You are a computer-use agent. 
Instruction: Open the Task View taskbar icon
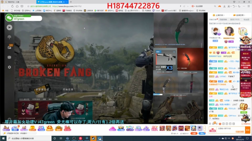(61, 138)
